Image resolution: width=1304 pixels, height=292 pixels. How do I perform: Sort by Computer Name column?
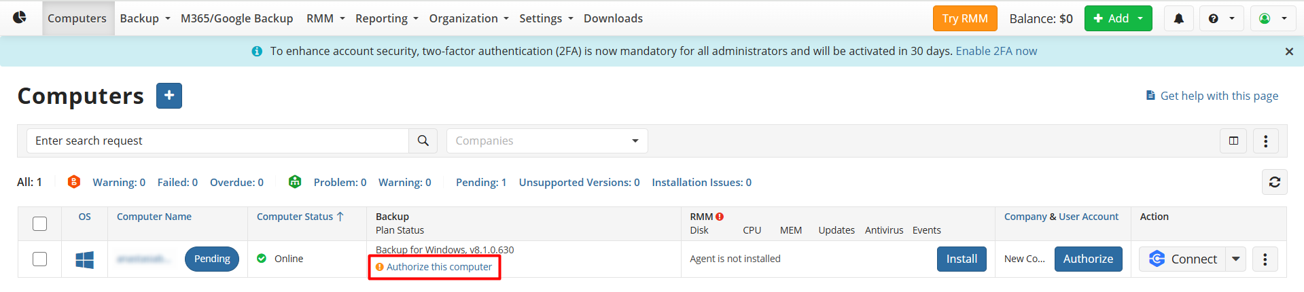click(x=154, y=217)
